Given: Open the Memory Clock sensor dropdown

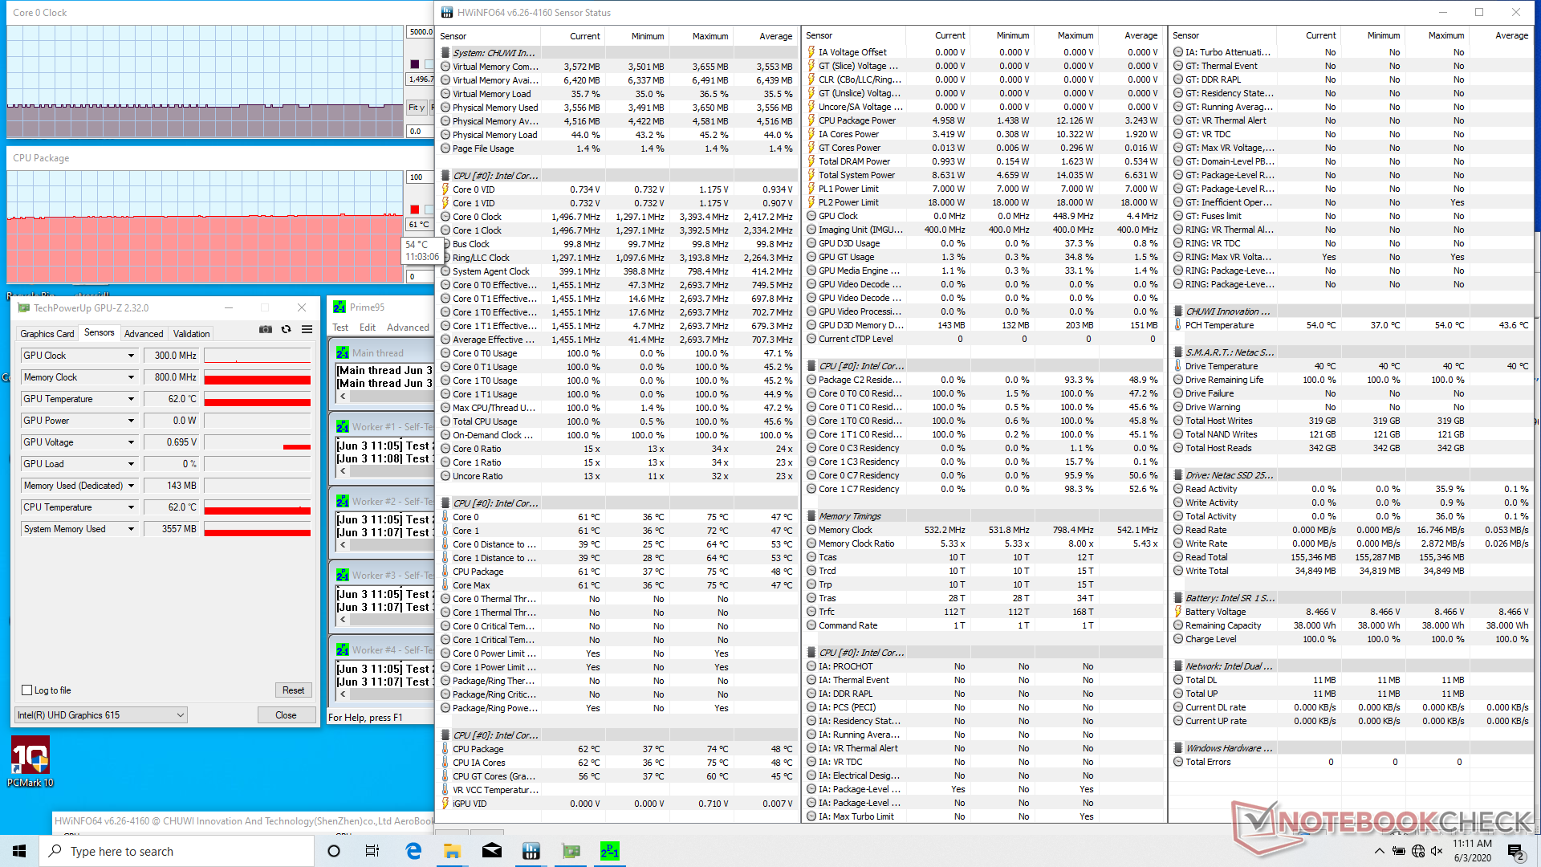Looking at the screenshot, I should (131, 377).
